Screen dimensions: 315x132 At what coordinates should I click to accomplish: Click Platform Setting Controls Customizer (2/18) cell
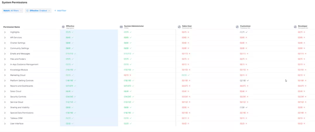(244, 80)
